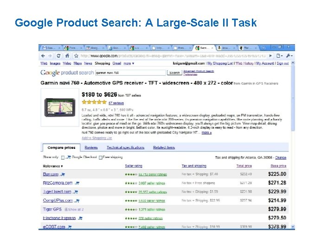Sort by Seller rating column

click(134, 166)
